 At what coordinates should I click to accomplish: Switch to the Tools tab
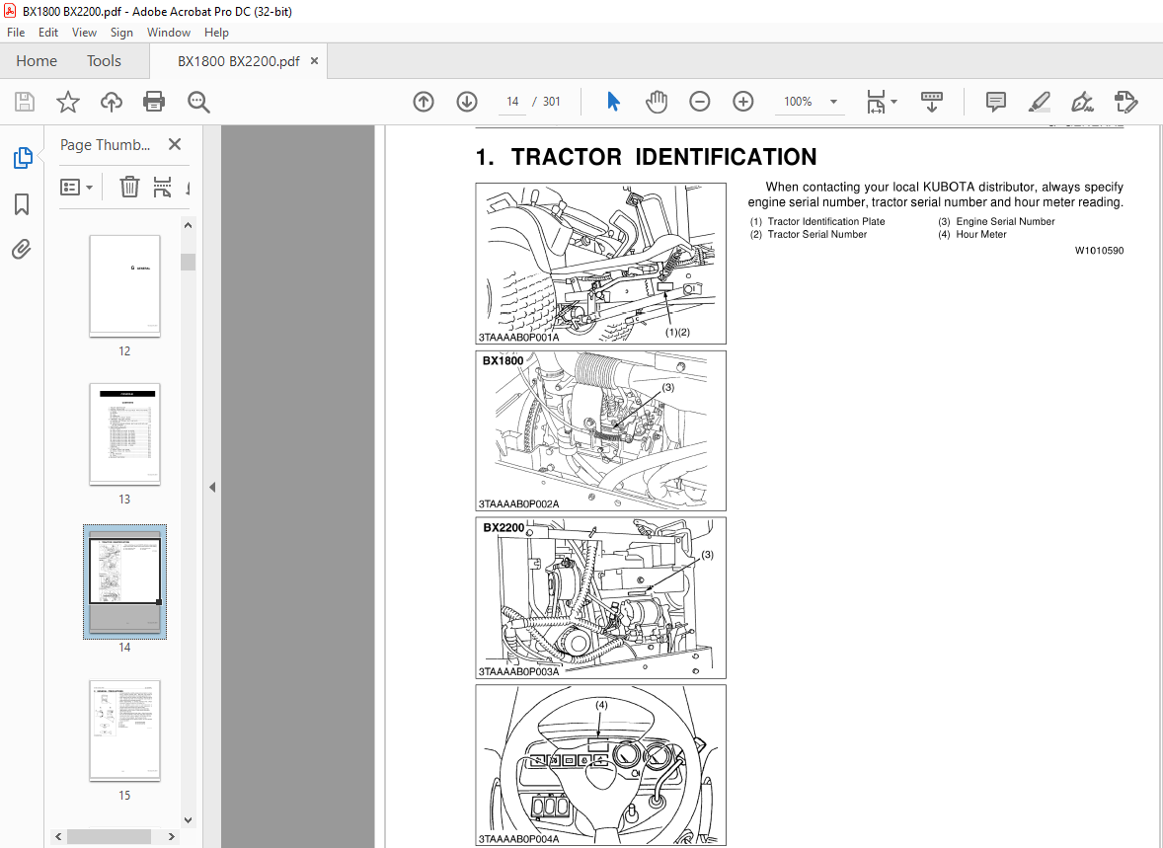point(104,61)
